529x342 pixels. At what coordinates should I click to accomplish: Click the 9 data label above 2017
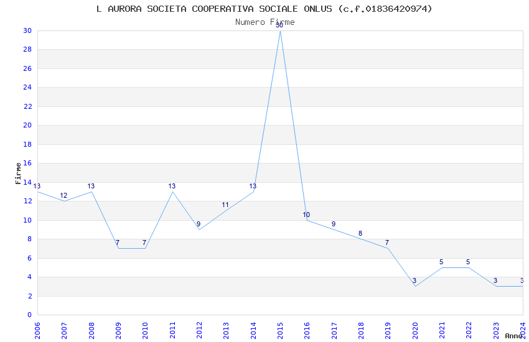(x=334, y=224)
